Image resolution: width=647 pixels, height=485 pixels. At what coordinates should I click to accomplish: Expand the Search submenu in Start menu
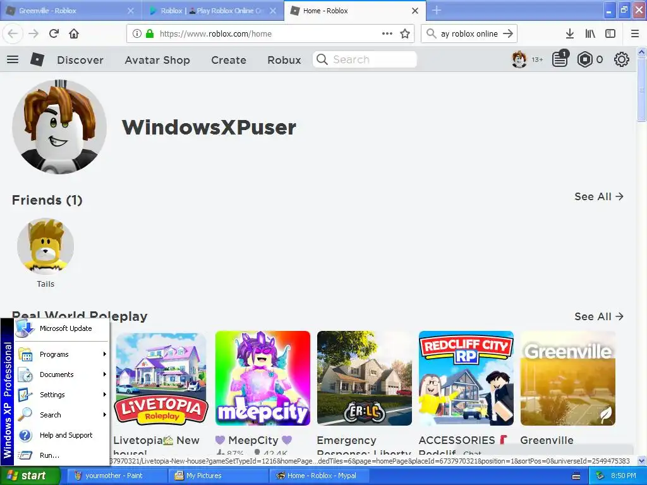tap(61, 415)
